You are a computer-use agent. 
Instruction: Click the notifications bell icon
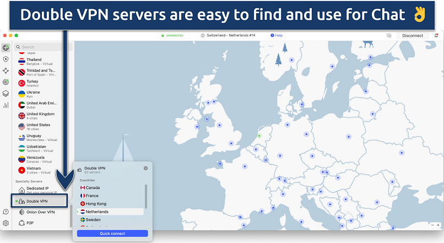(x=436, y=36)
